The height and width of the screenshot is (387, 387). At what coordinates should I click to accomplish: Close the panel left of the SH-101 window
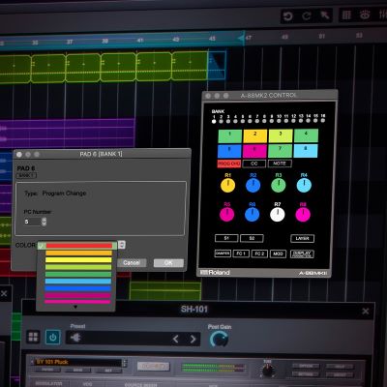point(4,293)
